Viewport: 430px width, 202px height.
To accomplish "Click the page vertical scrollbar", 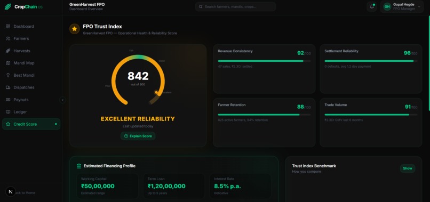I will 429,63.
